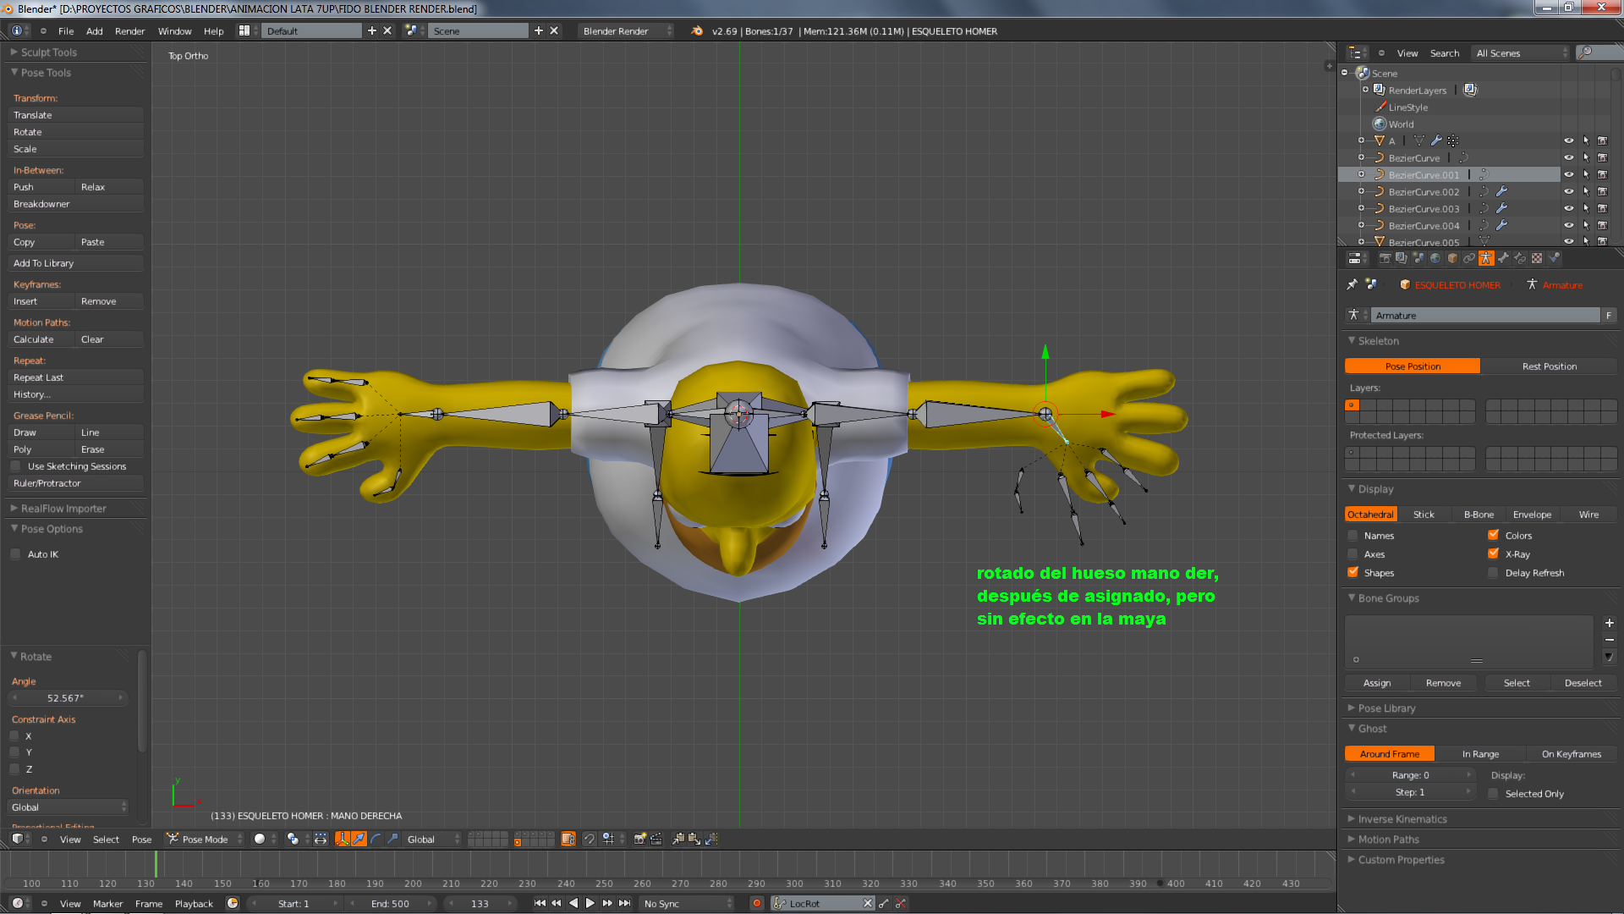This screenshot has width=1624, height=914.
Task: Switch skeleton to Rest Position
Action: 1549,366
